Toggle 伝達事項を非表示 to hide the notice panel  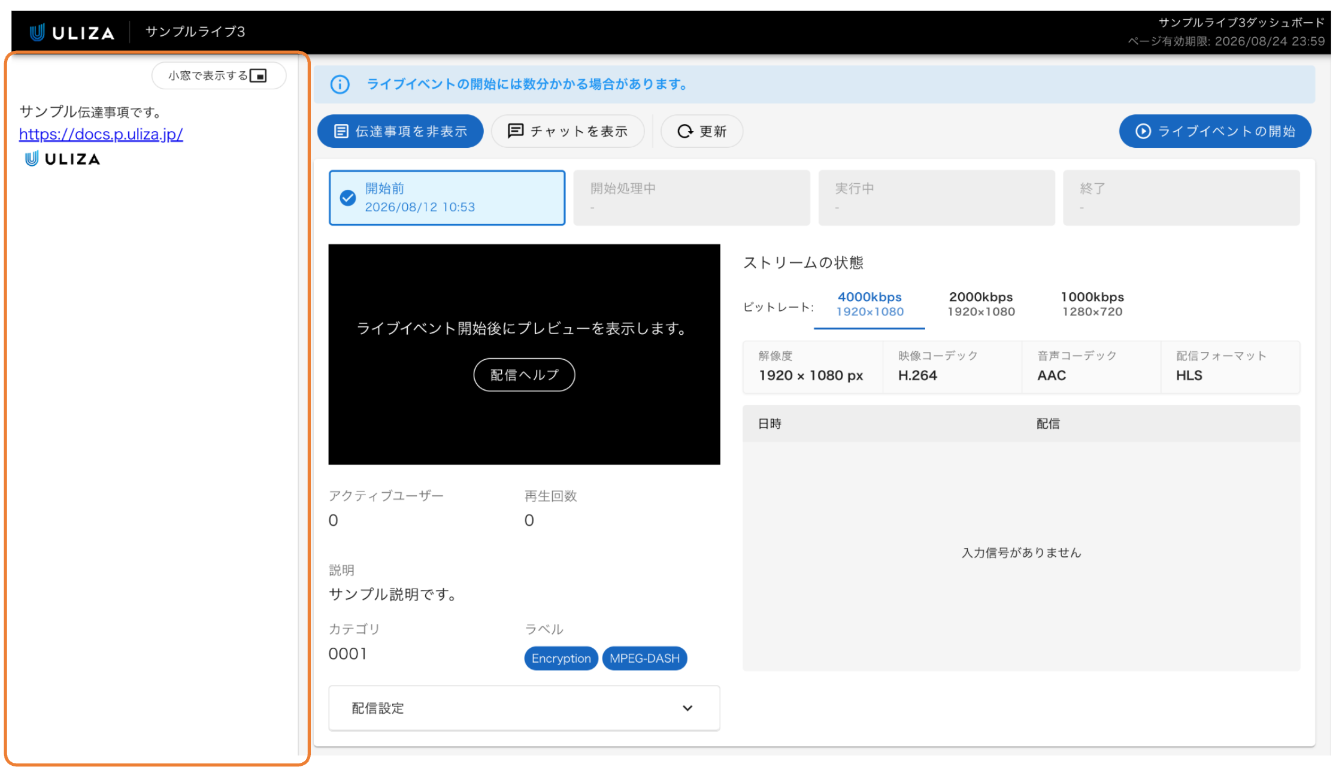click(x=401, y=131)
